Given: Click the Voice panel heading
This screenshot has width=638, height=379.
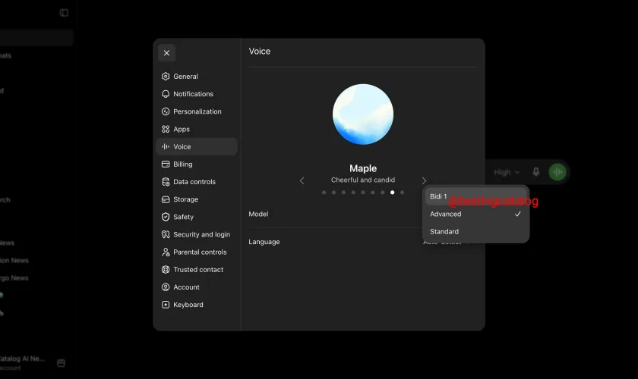Looking at the screenshot, I should (260, 52).
